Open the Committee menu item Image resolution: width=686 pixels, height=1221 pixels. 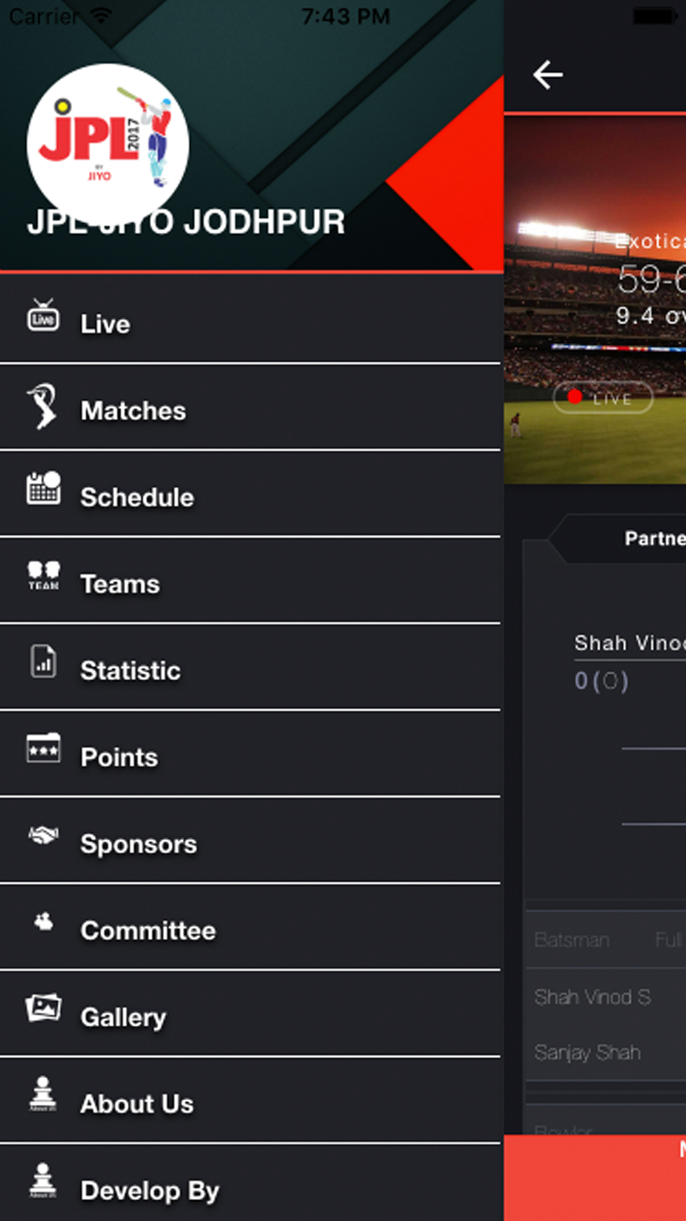click(250, 927)
